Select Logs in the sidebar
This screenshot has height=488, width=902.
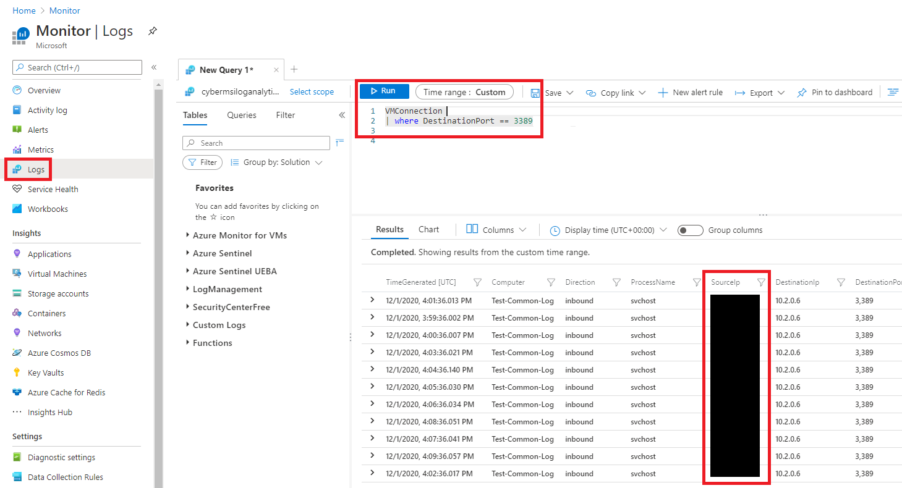(x=36, y=169)
